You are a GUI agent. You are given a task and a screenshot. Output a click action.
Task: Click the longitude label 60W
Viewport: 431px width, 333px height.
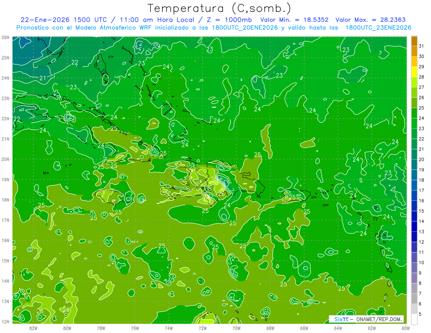point(405,328)
